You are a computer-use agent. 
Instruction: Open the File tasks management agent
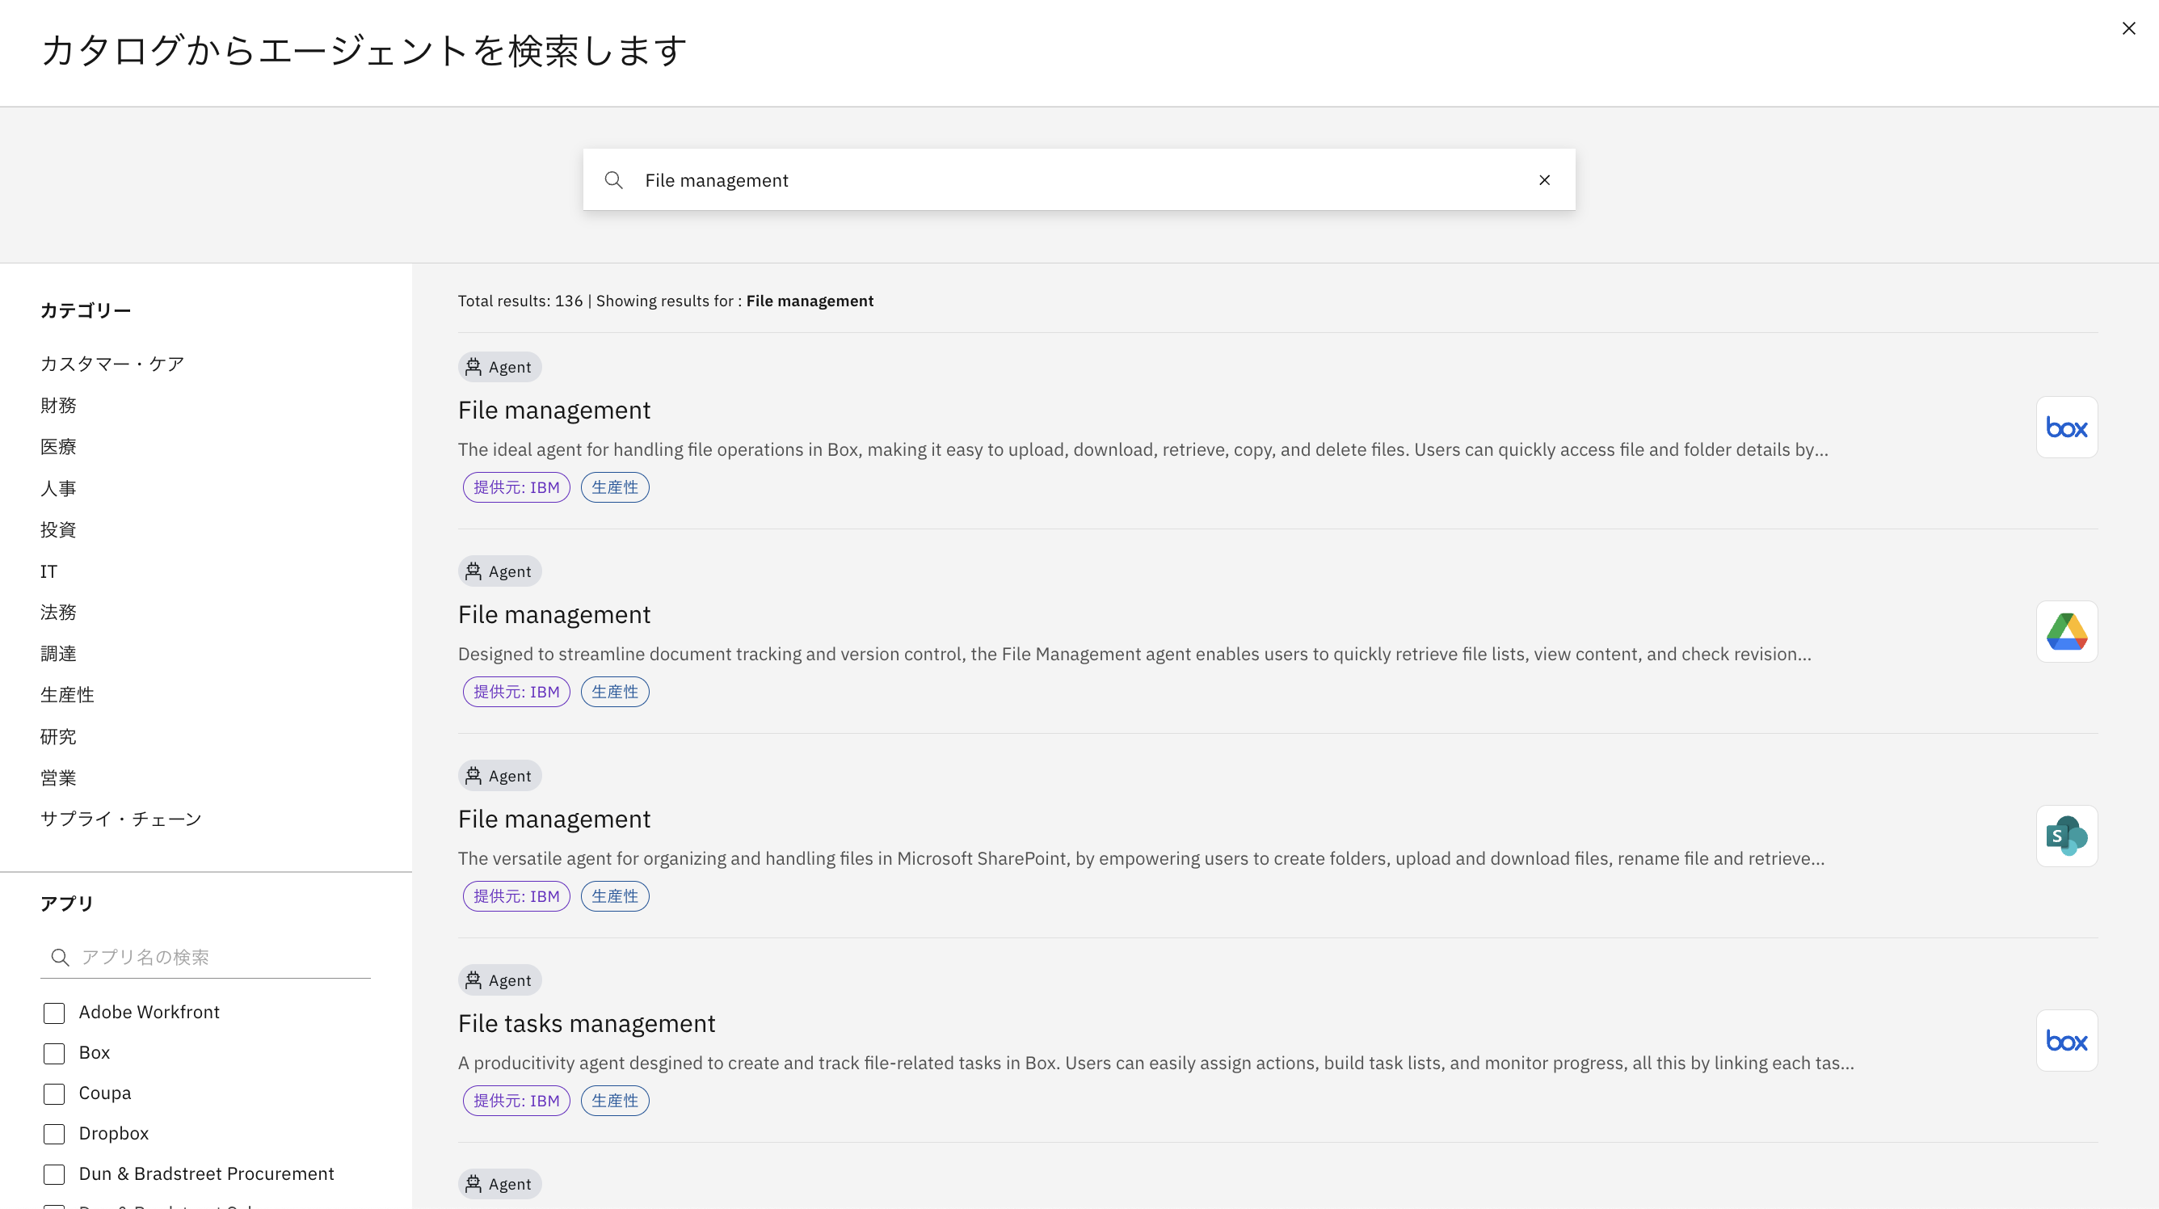[586, 1023]
